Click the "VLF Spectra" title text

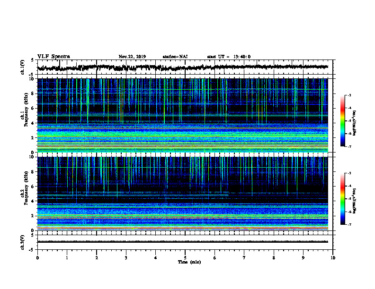coord(54,57)
